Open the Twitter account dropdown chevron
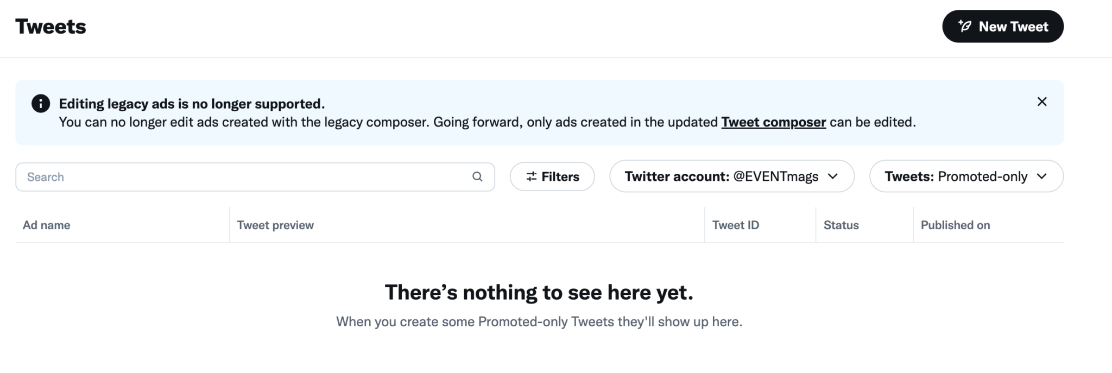 [833, 176]
